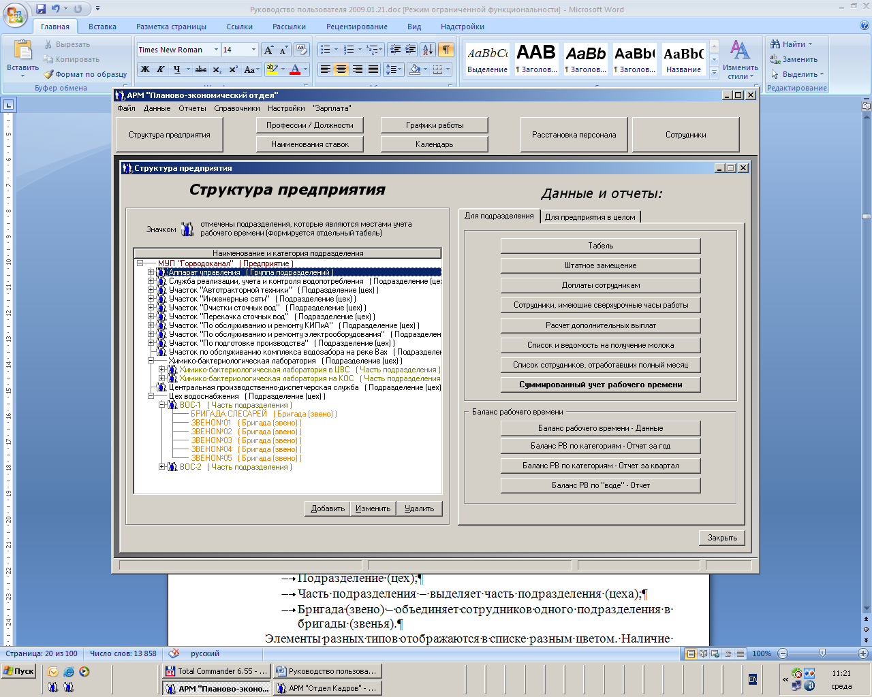This screenshot has width=872, height=697.
Task: Toggle Bold (Ж) formatting
Action: click(145, 69)
